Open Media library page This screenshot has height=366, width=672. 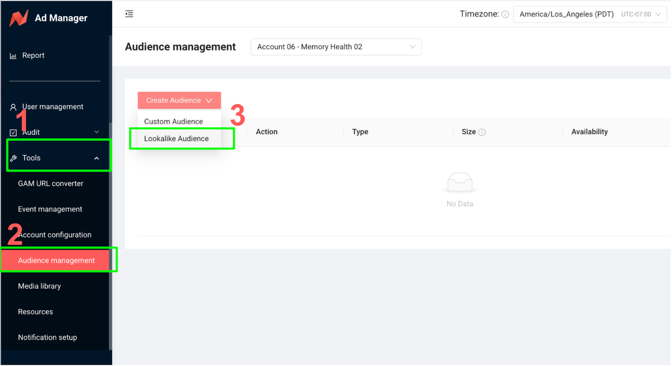pyautogui.click(x=39, y=286)
